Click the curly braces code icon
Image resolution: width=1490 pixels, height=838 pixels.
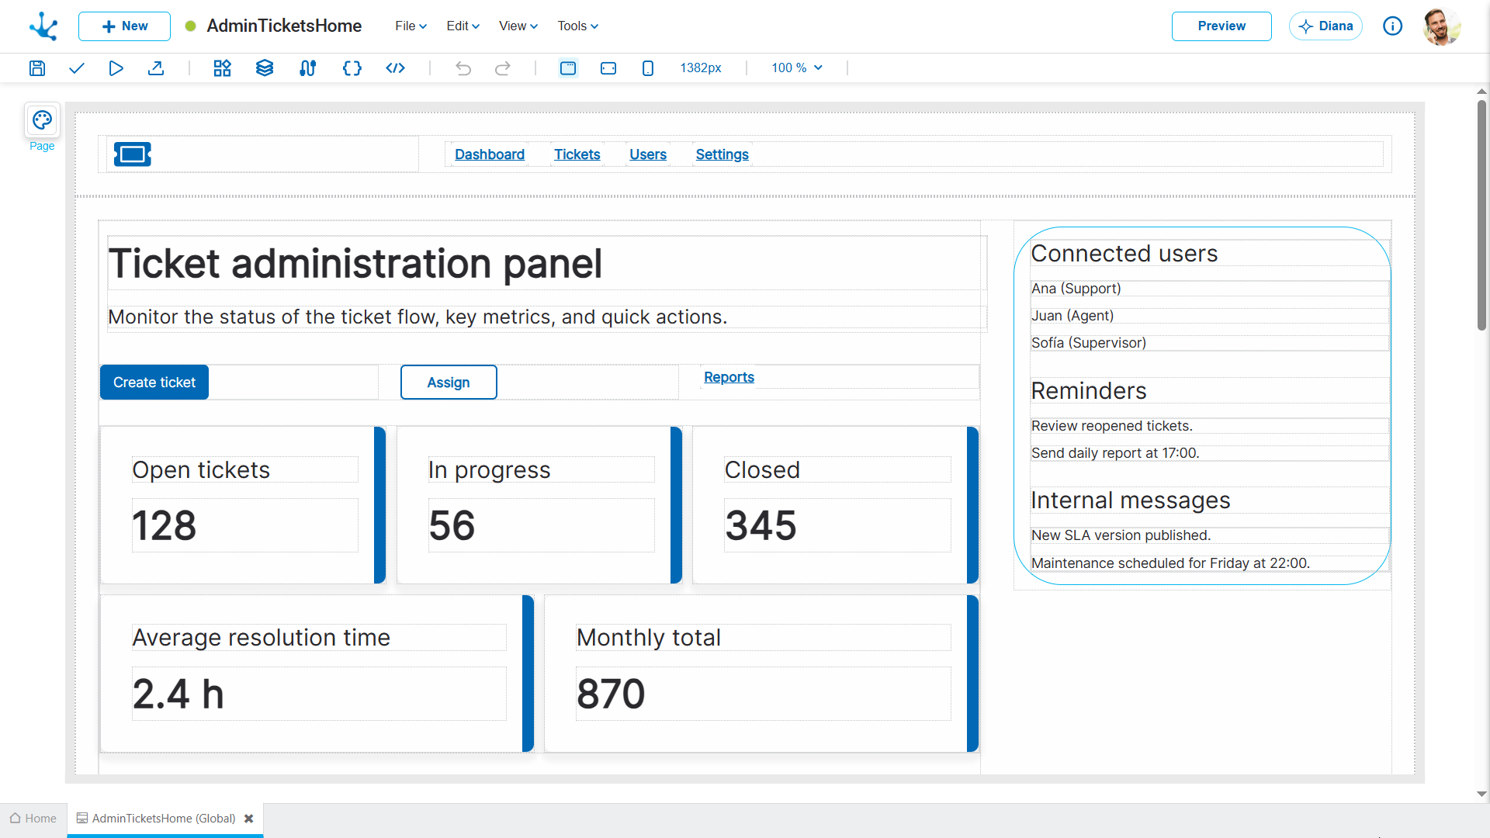point(352,68)
